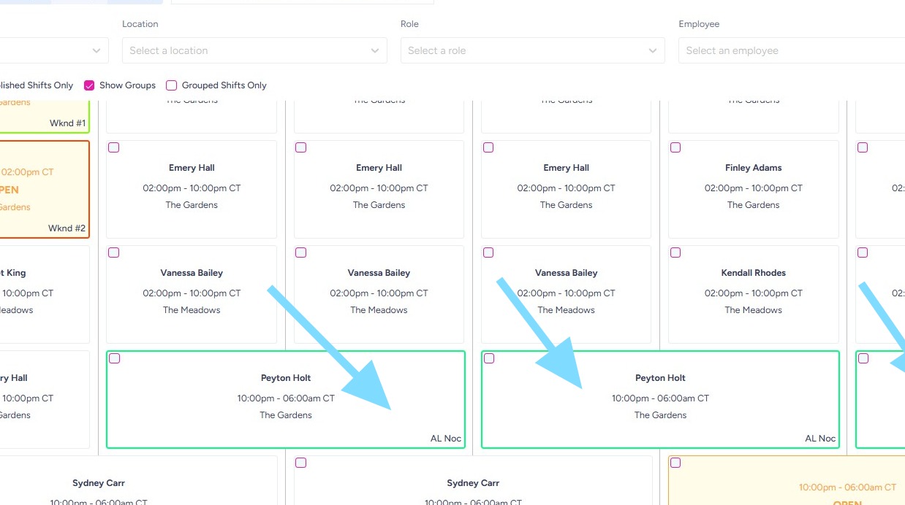Tick the checkbox on Kendall Rhodes shift
The height and width of the screenshot is (505, 905).
pos(675,252)
